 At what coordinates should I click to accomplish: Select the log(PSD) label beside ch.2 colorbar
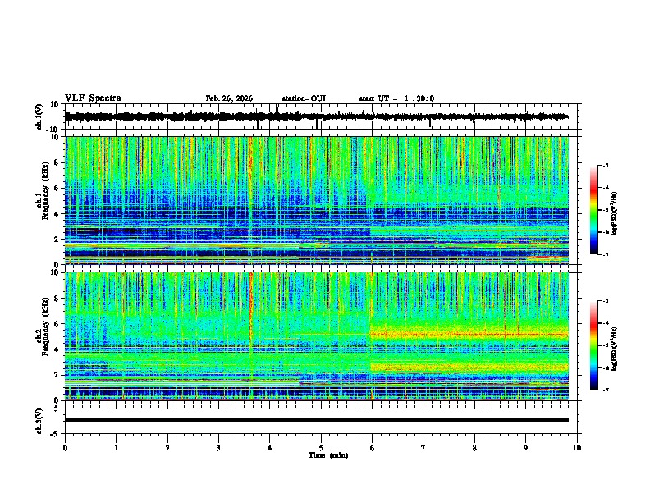(615, 349)
